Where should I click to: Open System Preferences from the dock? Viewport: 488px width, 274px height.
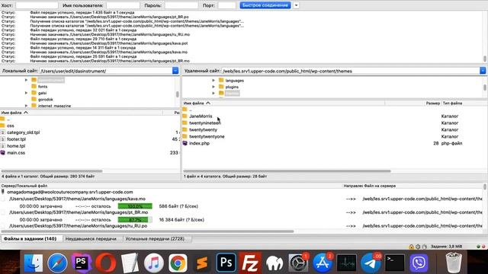298,263
